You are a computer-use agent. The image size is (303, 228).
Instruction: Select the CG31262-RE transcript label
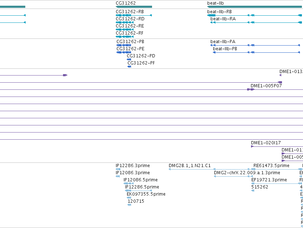pos(130,26)
